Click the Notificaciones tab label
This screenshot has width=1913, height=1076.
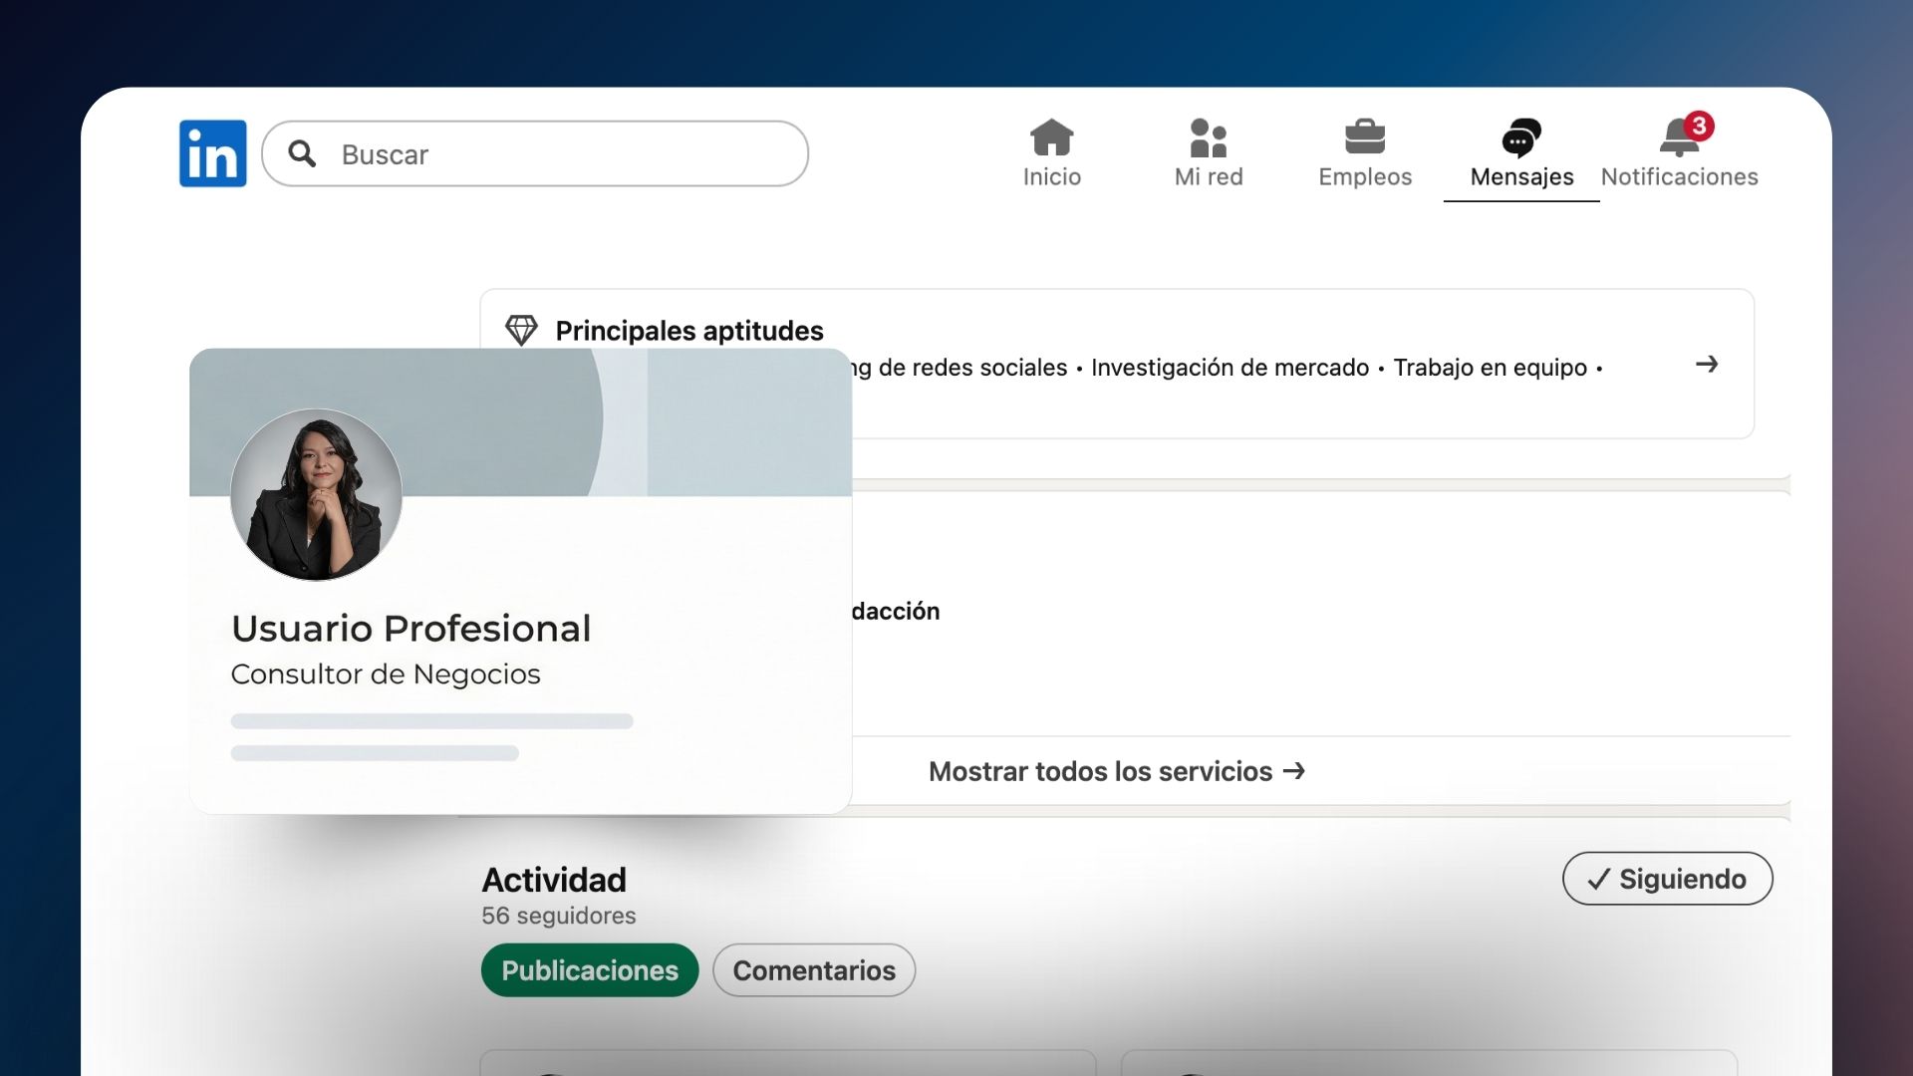point(1679,177)
